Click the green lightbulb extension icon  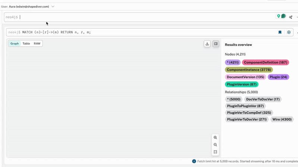pyautogui.click(x=278, y=16)
